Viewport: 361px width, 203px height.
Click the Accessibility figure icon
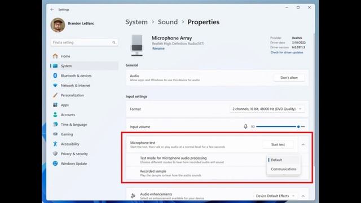(x=55, y=144)
